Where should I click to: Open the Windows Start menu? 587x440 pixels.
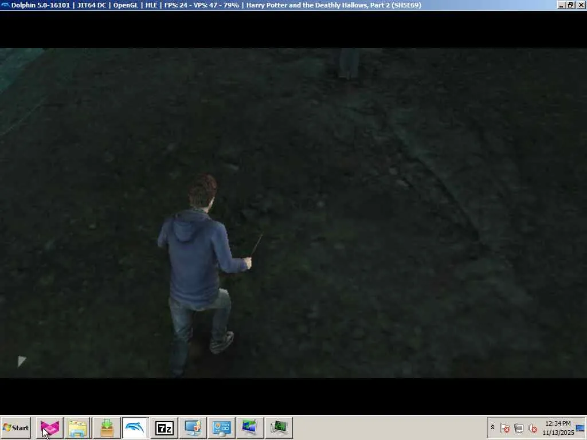click(15, 427)
